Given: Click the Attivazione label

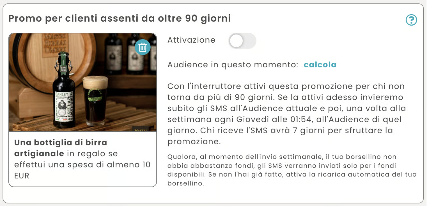Looking at the screenshot, I should coord(191,40).
